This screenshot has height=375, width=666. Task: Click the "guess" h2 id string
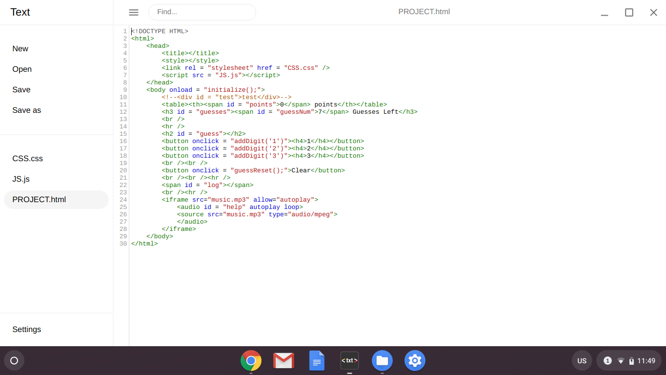tap(209, 134)
